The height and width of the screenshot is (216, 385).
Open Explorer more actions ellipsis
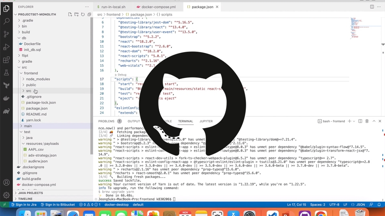pyautogui.click(x=87, y=7)
